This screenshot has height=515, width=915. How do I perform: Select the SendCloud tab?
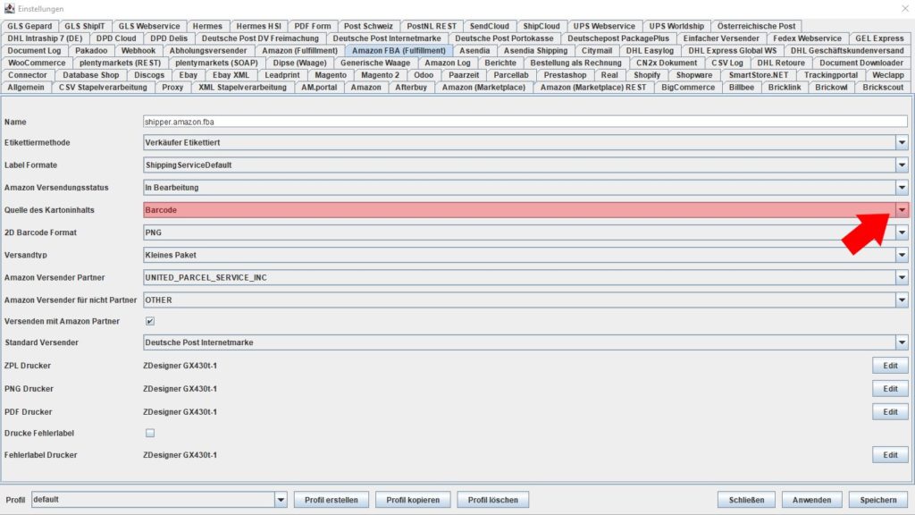point(489,26)
